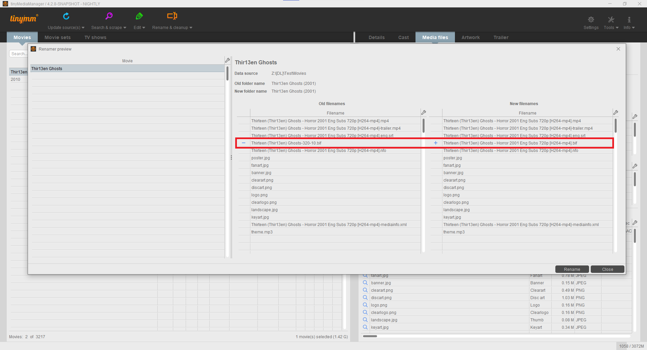The width and height of the screenshot is (647, 350).
Task: Switch to the Artwork tab
Action: click(x=470, y=37)
